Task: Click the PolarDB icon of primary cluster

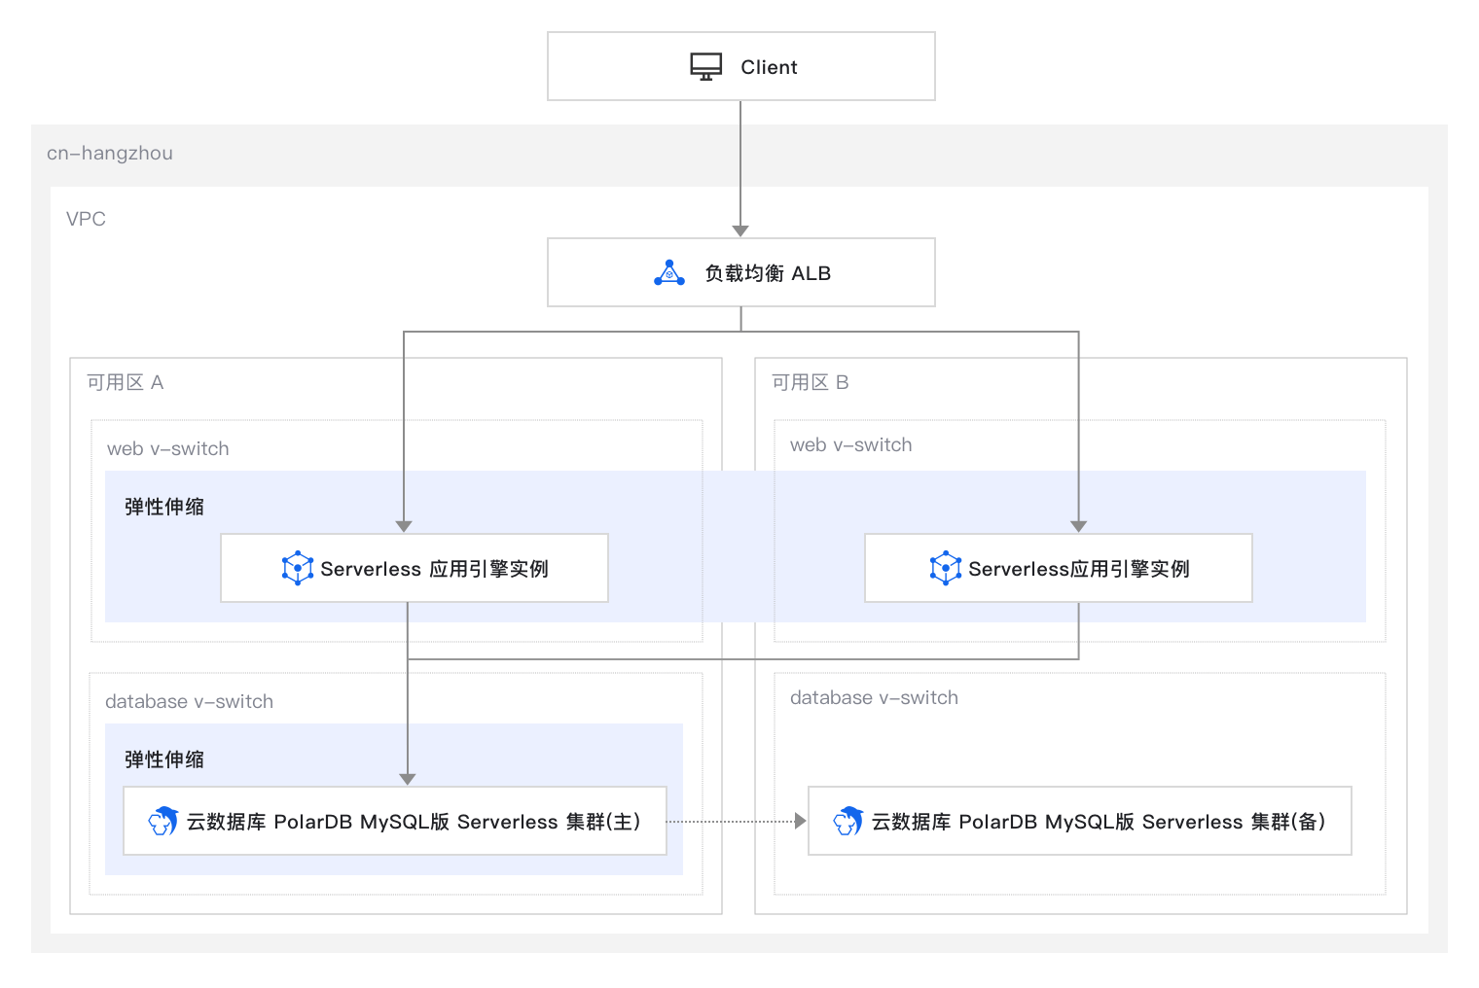Action: tap(163, 821)
